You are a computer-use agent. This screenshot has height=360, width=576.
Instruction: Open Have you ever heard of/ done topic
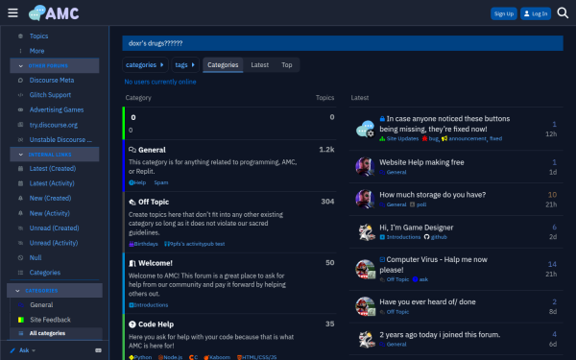[427, 302]
